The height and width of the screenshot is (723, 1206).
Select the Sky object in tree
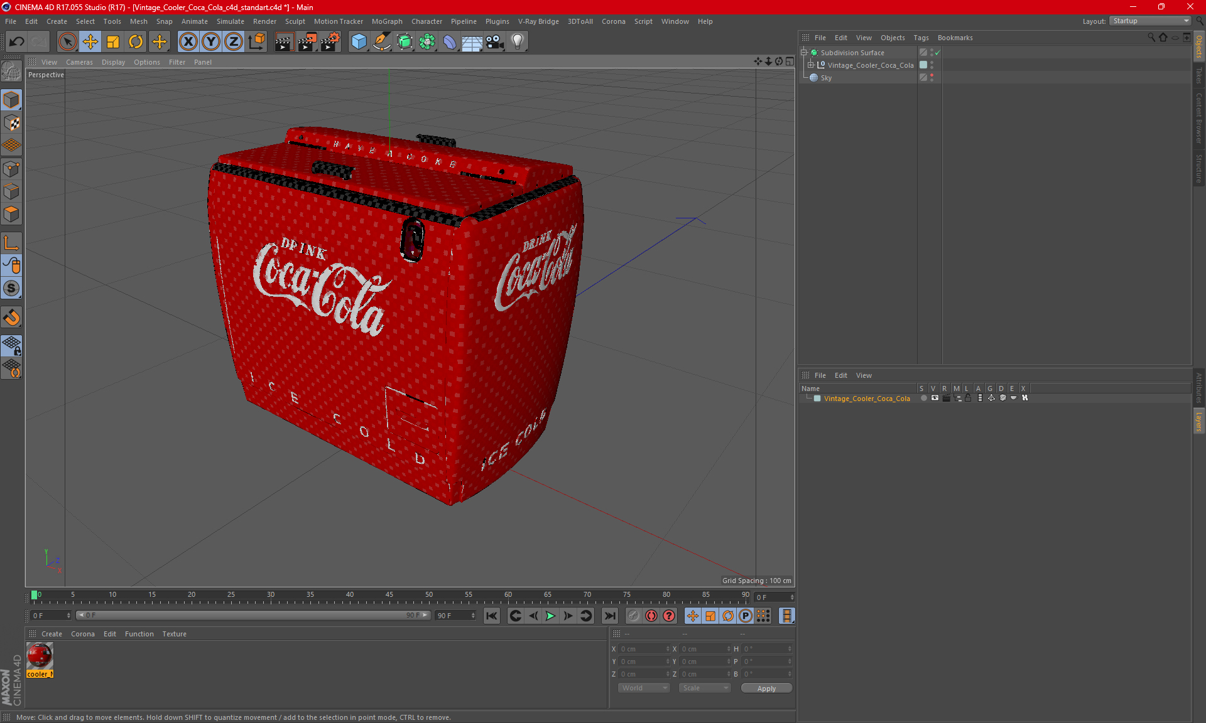(826, 78)
